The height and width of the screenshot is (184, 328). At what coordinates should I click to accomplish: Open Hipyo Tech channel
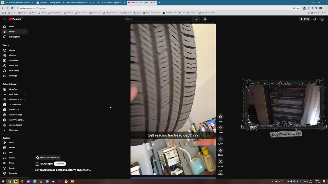tap(14, 89)
